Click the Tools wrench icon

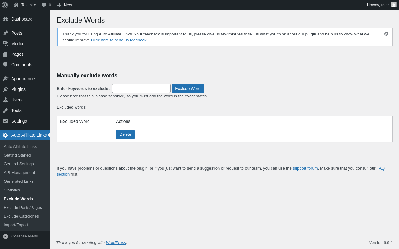(6, 110)
